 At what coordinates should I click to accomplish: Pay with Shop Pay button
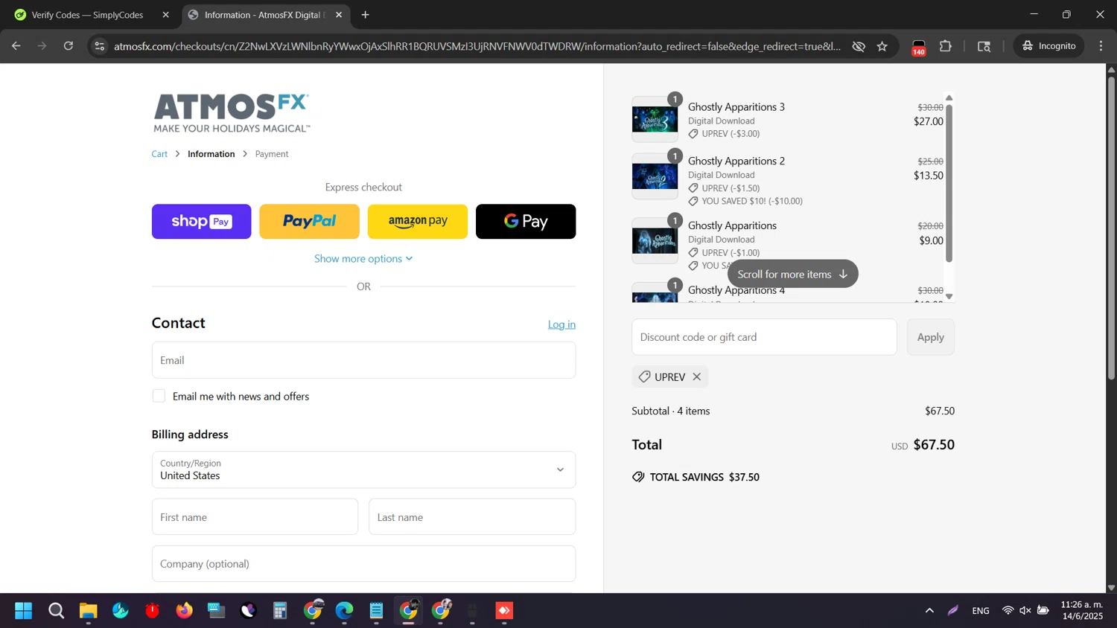[202, 221]
